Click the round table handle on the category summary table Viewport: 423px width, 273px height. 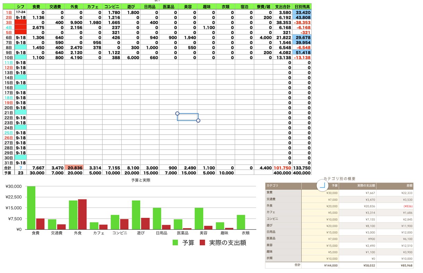click(322, 185)
